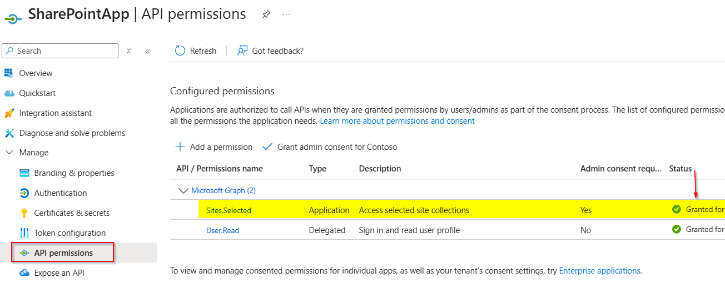Go to Certificates & secrets

72,213
